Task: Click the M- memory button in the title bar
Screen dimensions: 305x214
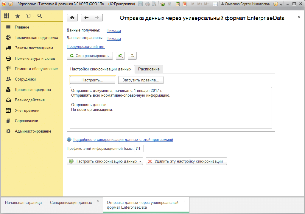Action: [206, 4]
